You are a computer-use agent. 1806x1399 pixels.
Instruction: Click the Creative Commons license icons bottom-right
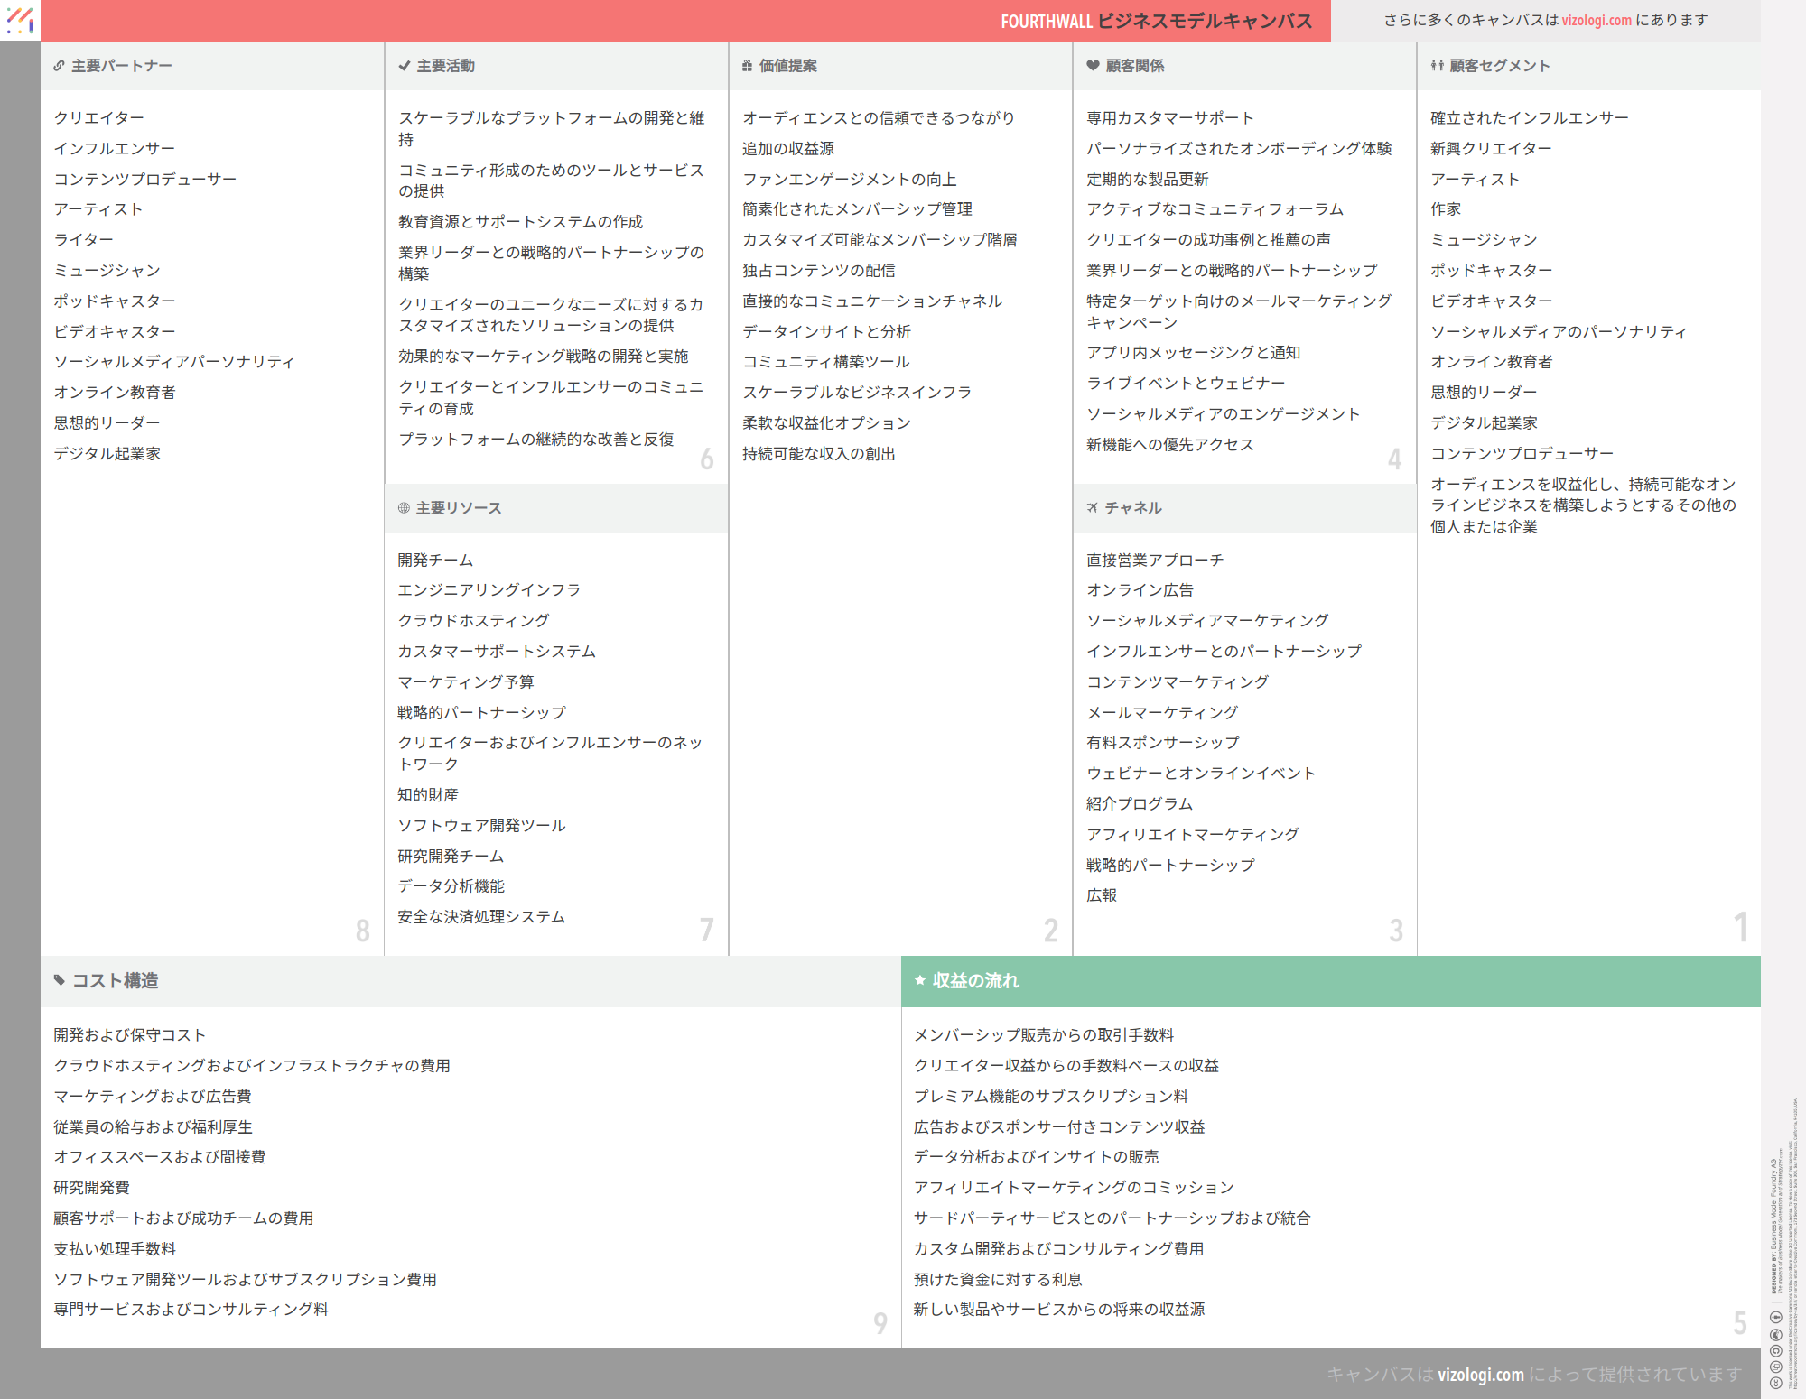click(x=1775, y=1348)
